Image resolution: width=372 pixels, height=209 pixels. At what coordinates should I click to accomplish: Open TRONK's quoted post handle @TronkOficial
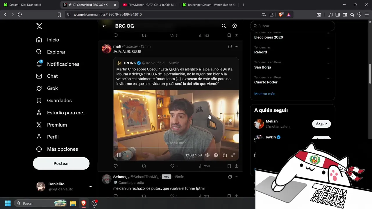[153, 63]
